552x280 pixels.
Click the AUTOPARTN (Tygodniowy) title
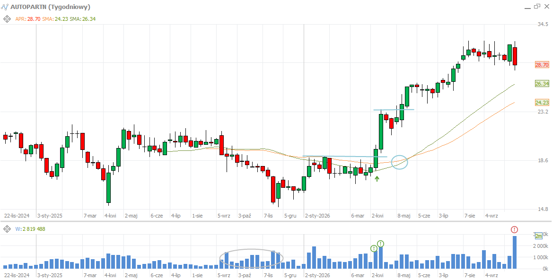pos(50,7)
